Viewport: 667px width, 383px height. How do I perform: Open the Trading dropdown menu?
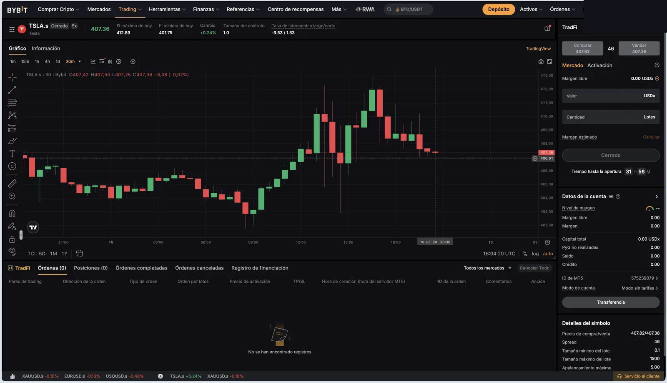click(x=130, y=9)
